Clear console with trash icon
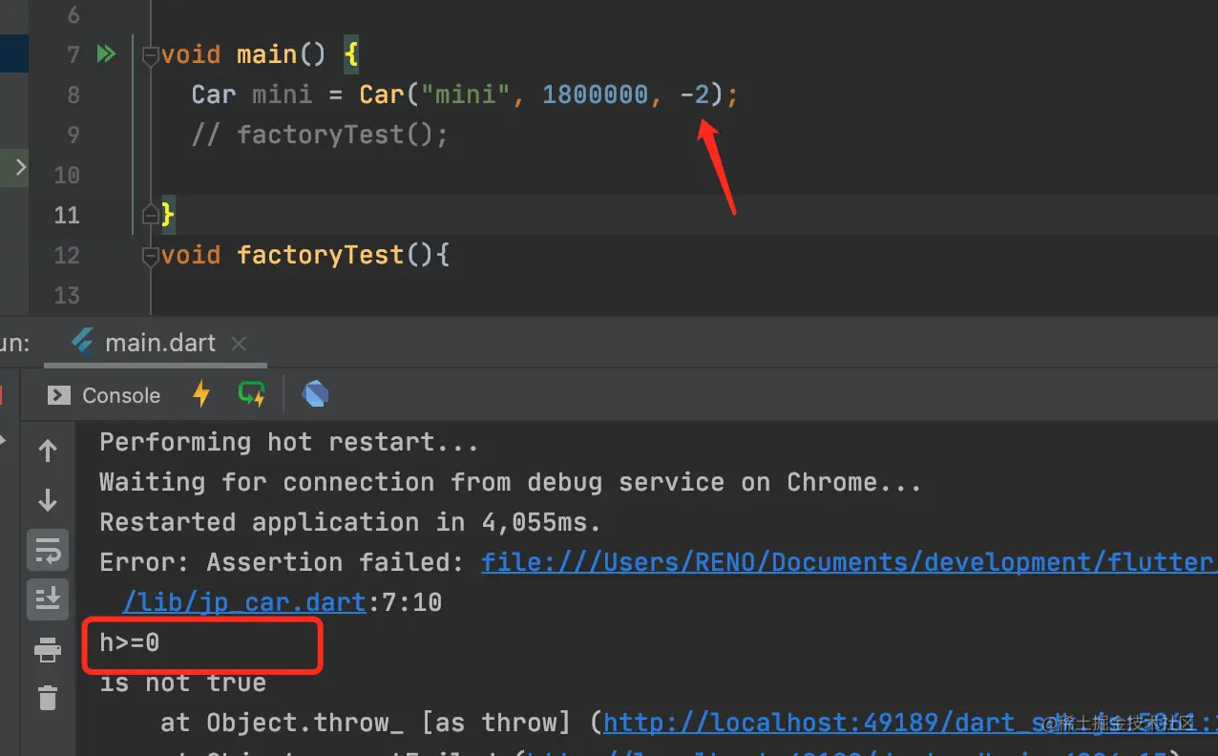 pyautogui.click(x=48, y=698)
